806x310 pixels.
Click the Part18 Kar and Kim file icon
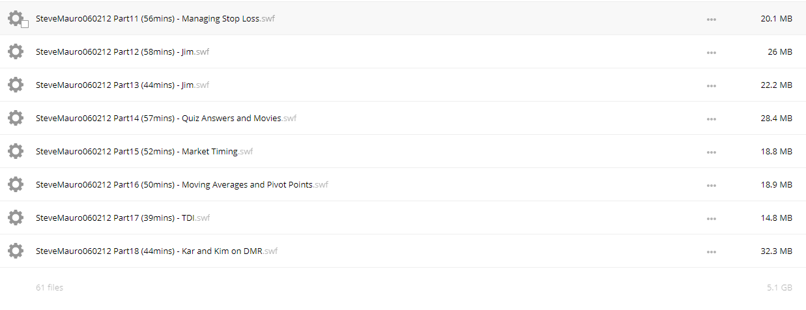point(16,251)
